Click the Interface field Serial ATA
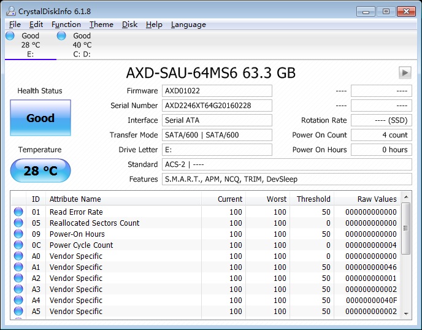Image resolution: width=422 pixels, height=330 pixels. 217,120
